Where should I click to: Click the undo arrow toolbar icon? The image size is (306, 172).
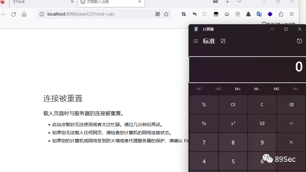[195, 14]
